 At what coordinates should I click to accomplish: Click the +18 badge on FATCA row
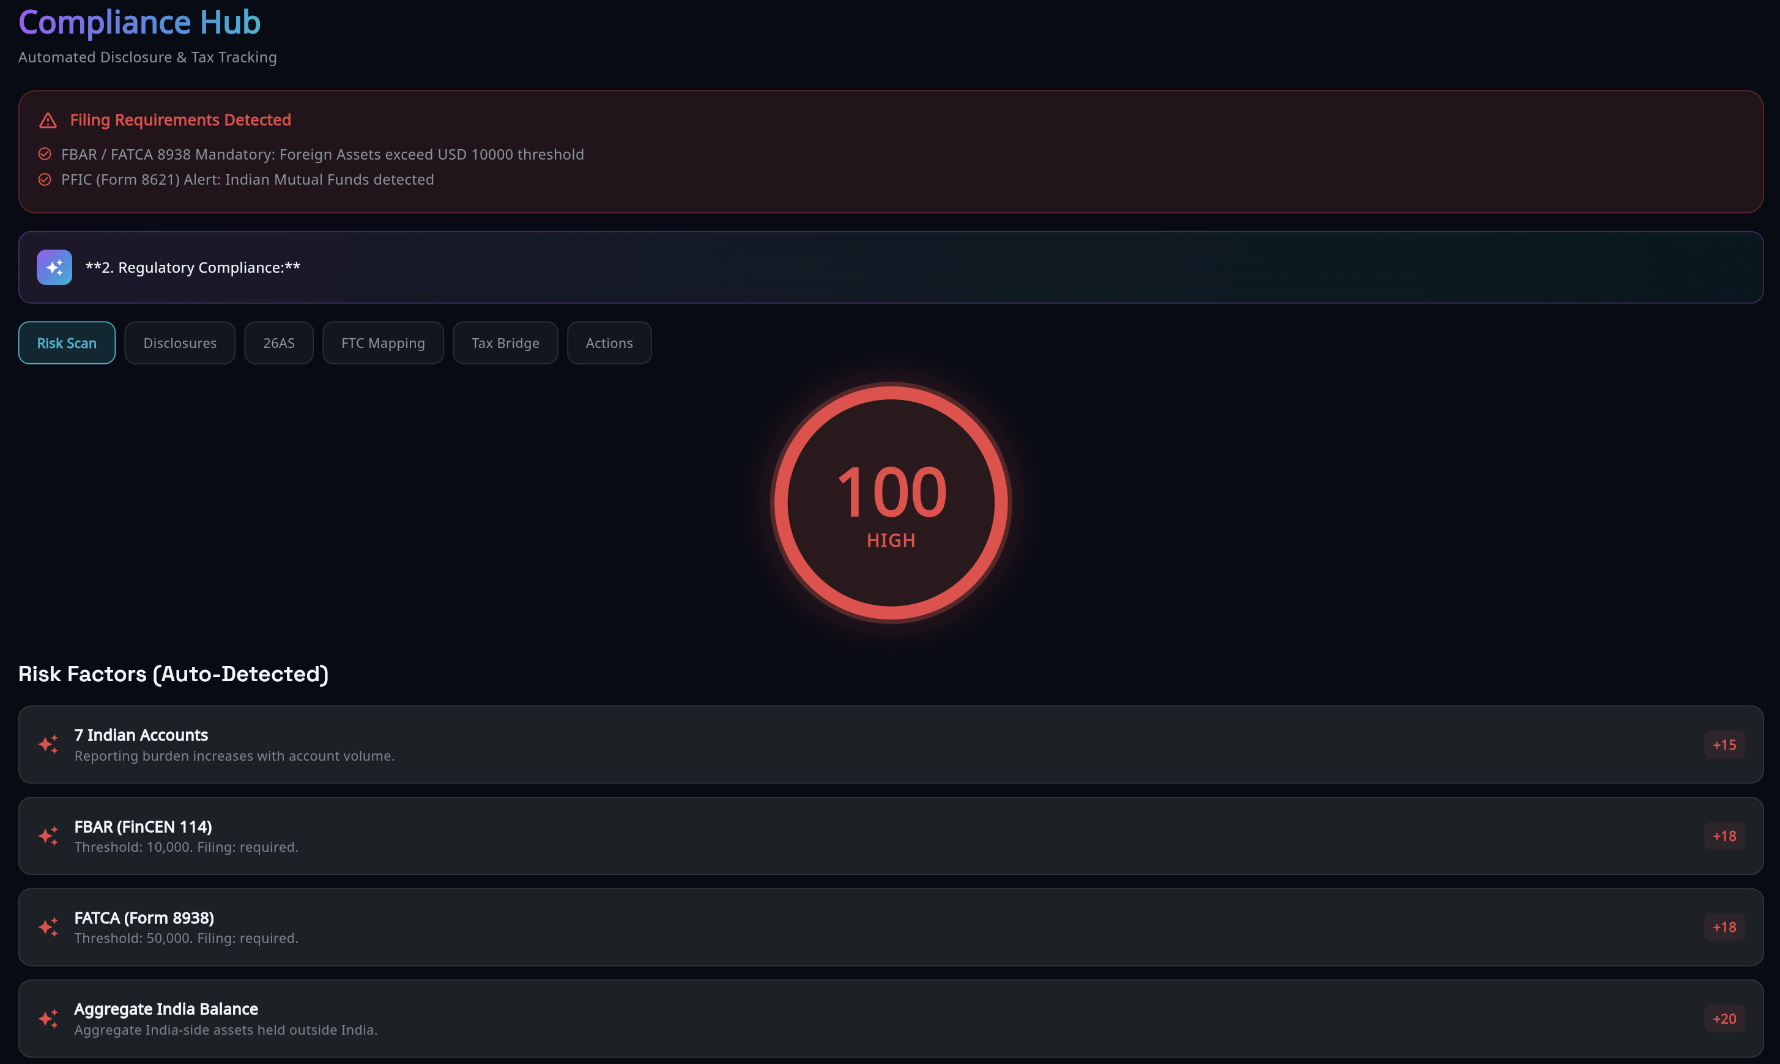point(1725,927)
